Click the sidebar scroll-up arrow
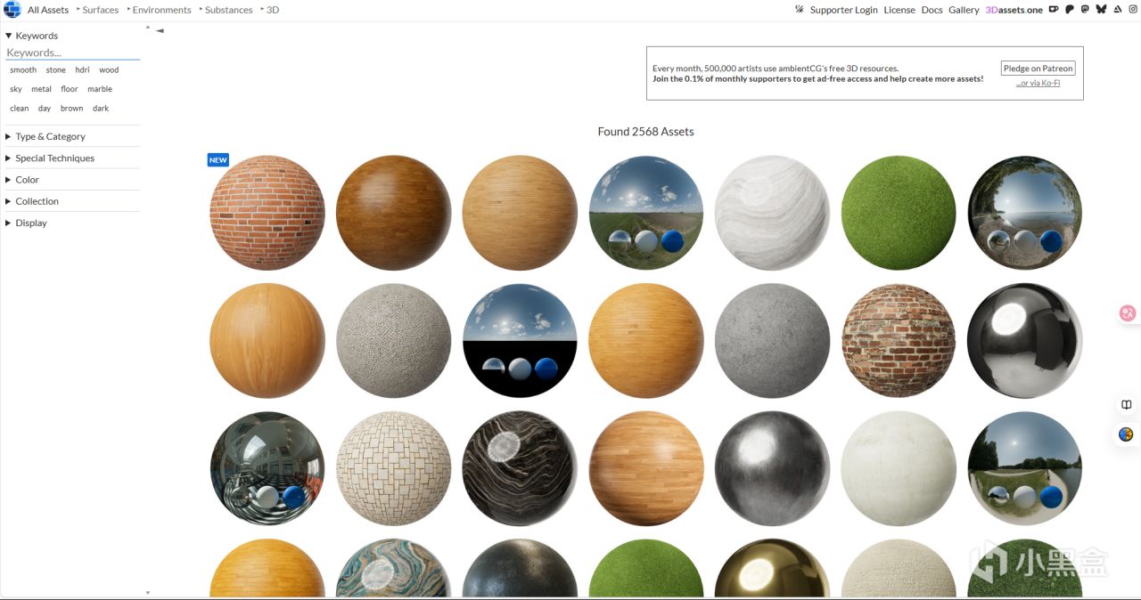1141x600 pixels. point(148,28)
